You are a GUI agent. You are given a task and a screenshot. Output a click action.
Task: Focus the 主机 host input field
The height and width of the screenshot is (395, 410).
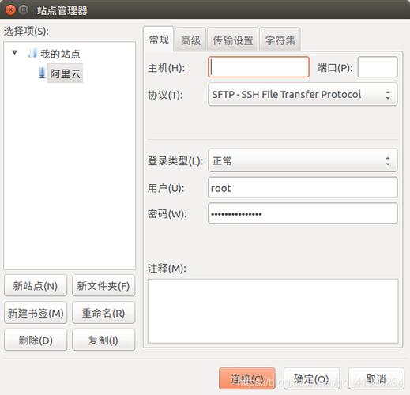[258, 67]
